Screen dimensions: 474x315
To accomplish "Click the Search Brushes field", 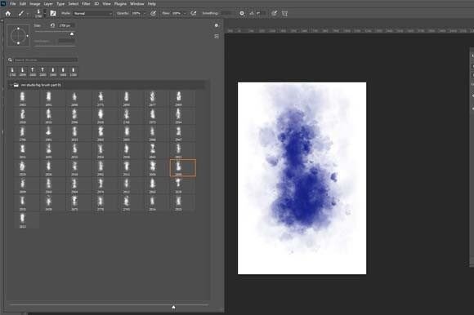I will pos(46,60).
